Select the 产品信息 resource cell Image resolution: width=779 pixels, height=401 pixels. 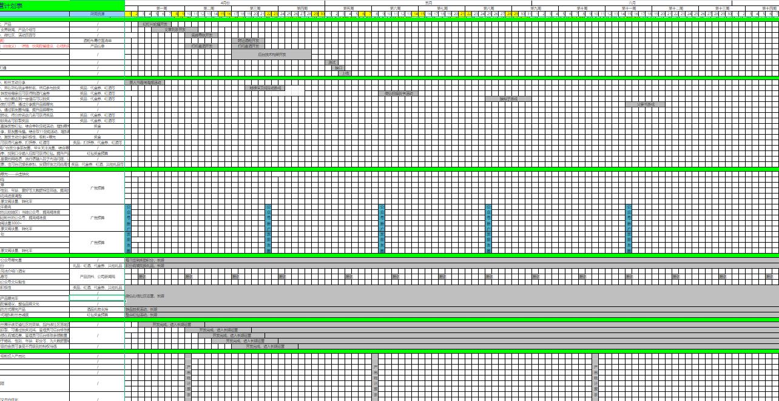[x=97, y=45]
